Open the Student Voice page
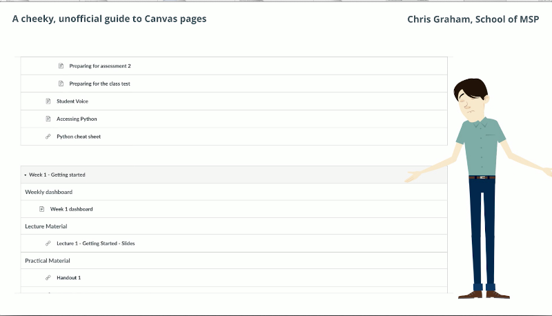Screen dimensions: 552x316 click(72, 101)
